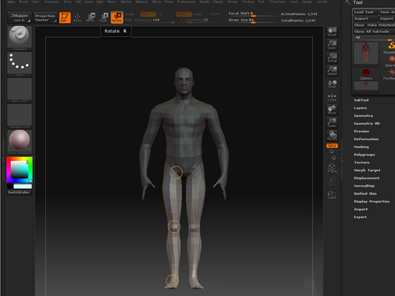This screenshot has width=395, height=296.
Task: Click the Rotate view icon on right shelf
Action: click(332, 136)
